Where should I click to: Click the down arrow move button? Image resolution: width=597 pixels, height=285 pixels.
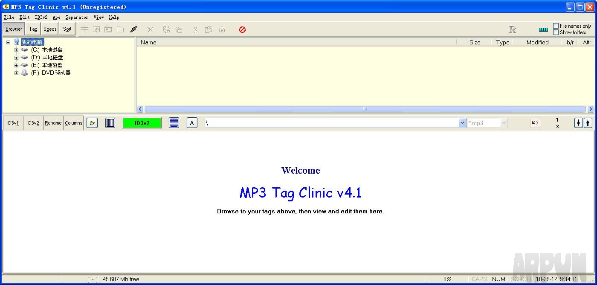(579, 123)
